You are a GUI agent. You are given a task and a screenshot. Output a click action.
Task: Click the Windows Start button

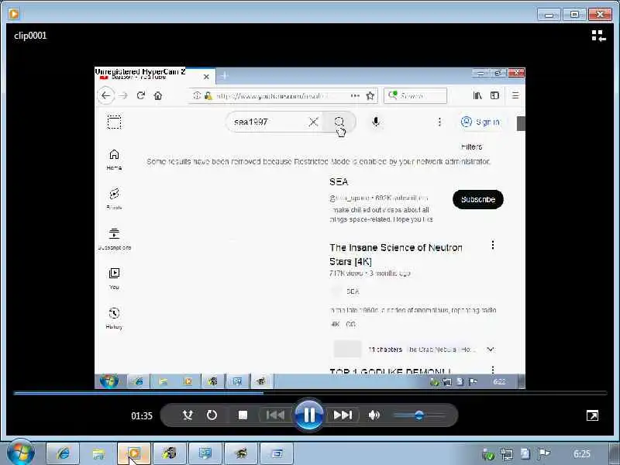pyautogui.click(x=21, y=453)
